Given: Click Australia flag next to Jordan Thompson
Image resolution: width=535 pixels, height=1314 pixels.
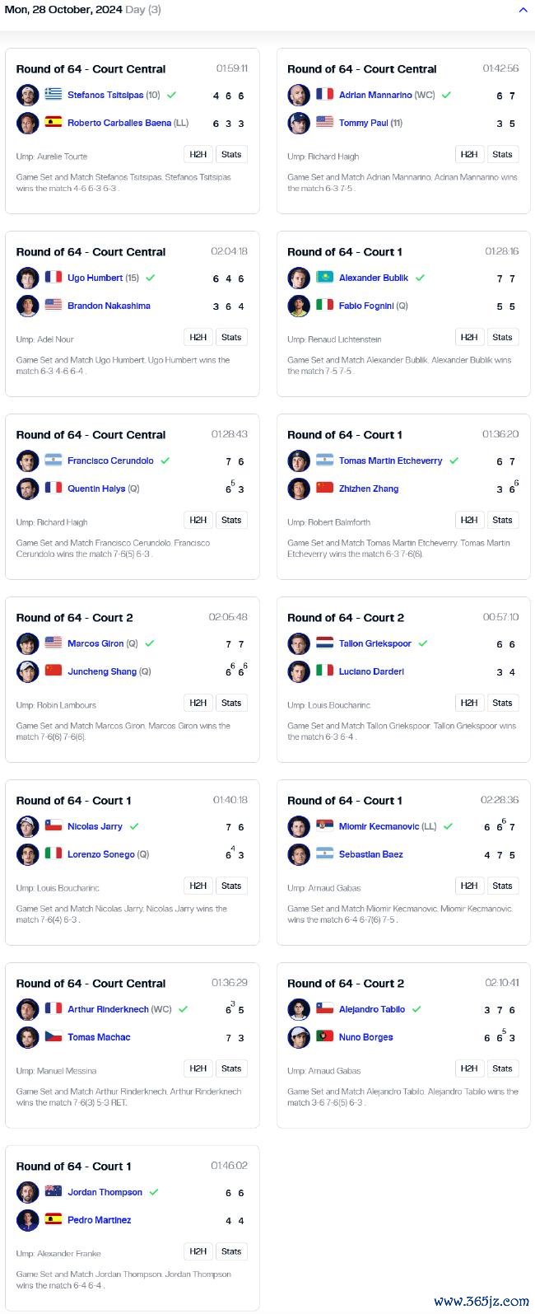Looking at the screenshot, I should click(53, 1191).
